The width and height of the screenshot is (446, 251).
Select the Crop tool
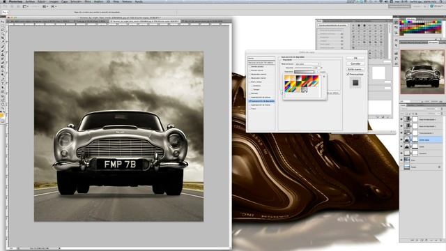pyautogui.click(x=3, y=38)
